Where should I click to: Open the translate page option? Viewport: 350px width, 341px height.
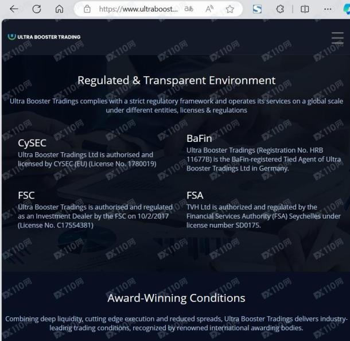pos(189,9)
